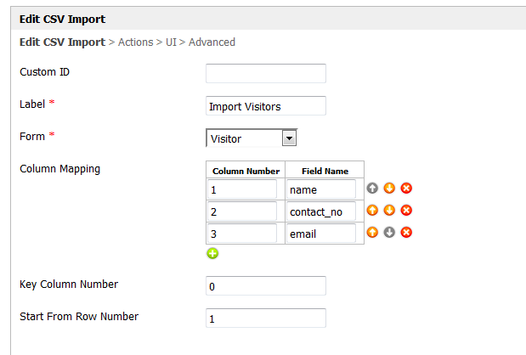Move the name row down

(389, 189)
